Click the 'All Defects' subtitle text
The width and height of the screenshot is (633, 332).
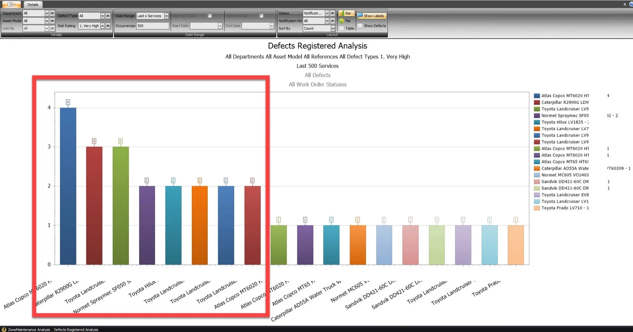[x=317, y=75]
